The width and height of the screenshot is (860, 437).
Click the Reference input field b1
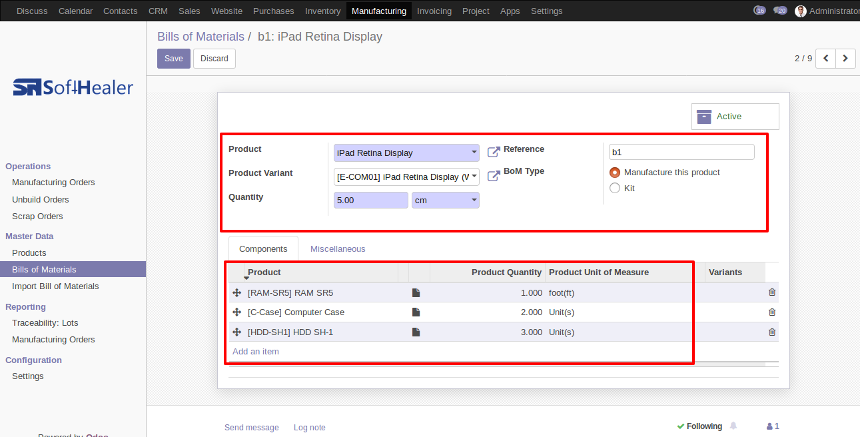[681, 152]
